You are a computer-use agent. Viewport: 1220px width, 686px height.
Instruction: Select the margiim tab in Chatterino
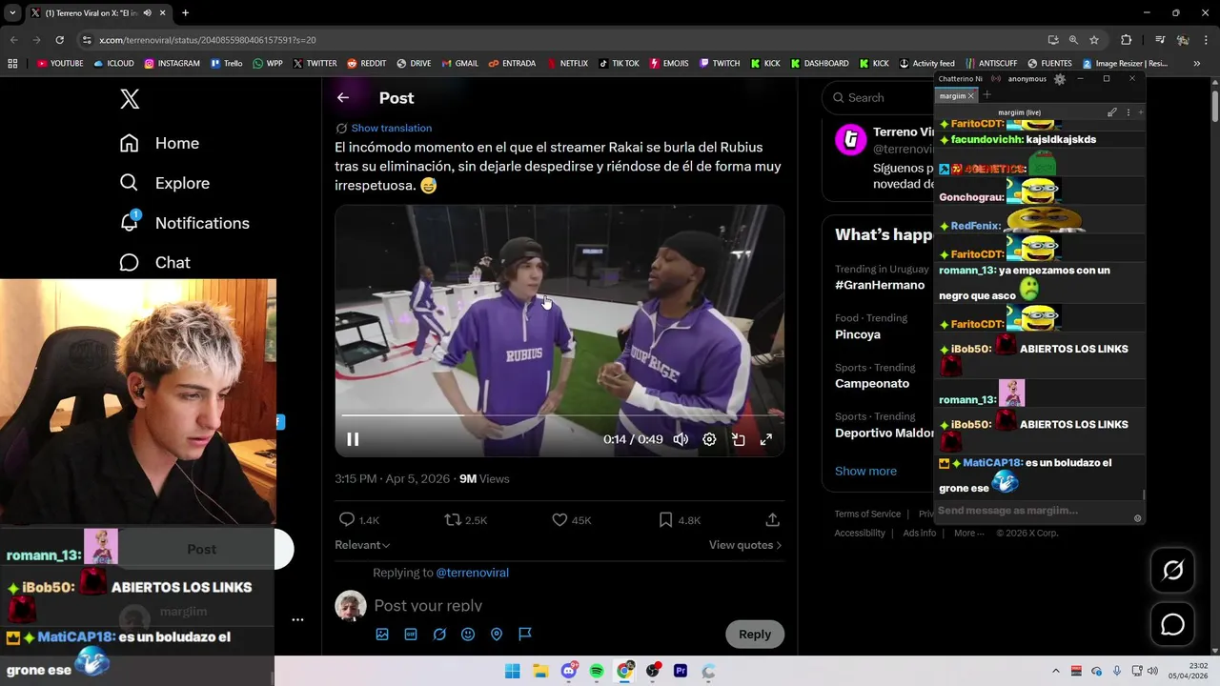click(x=952, y=96)
